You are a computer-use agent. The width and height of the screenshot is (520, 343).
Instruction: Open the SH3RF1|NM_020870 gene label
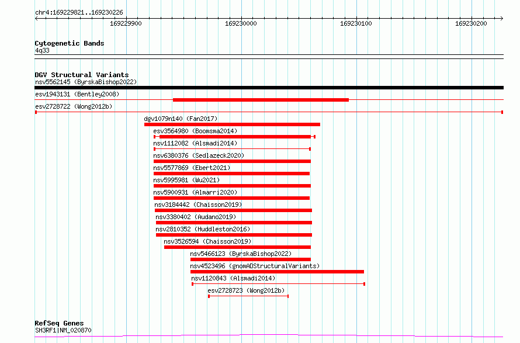point(63,330)
